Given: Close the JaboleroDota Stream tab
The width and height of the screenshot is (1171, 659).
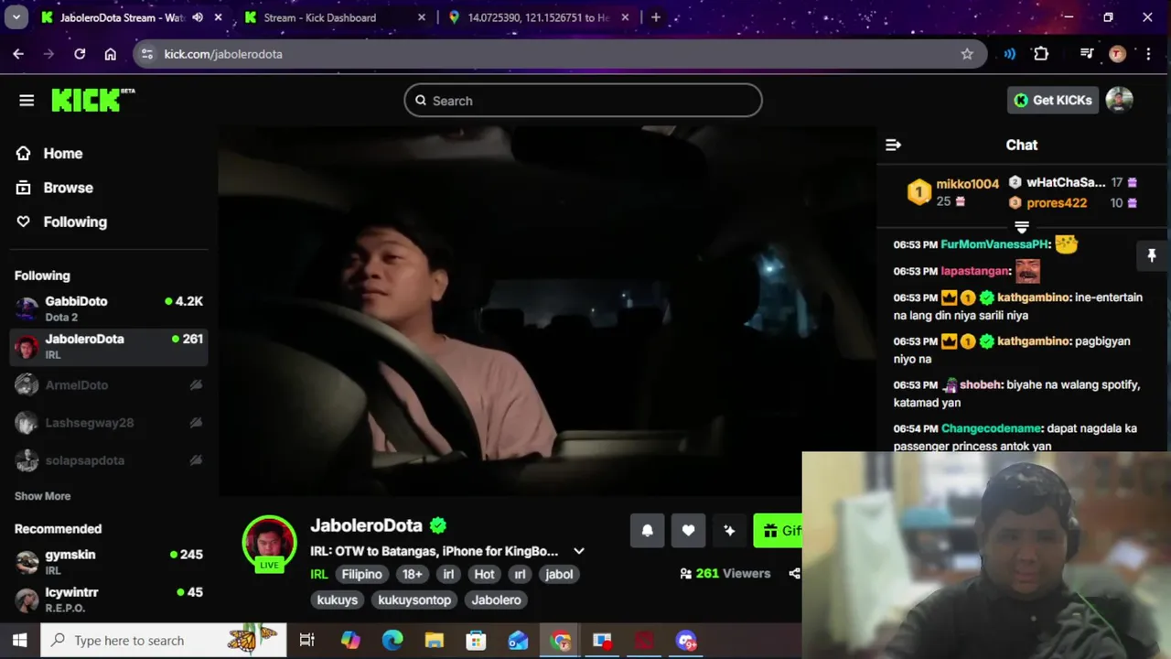Looking at the screenshot, I should (218, 17).
